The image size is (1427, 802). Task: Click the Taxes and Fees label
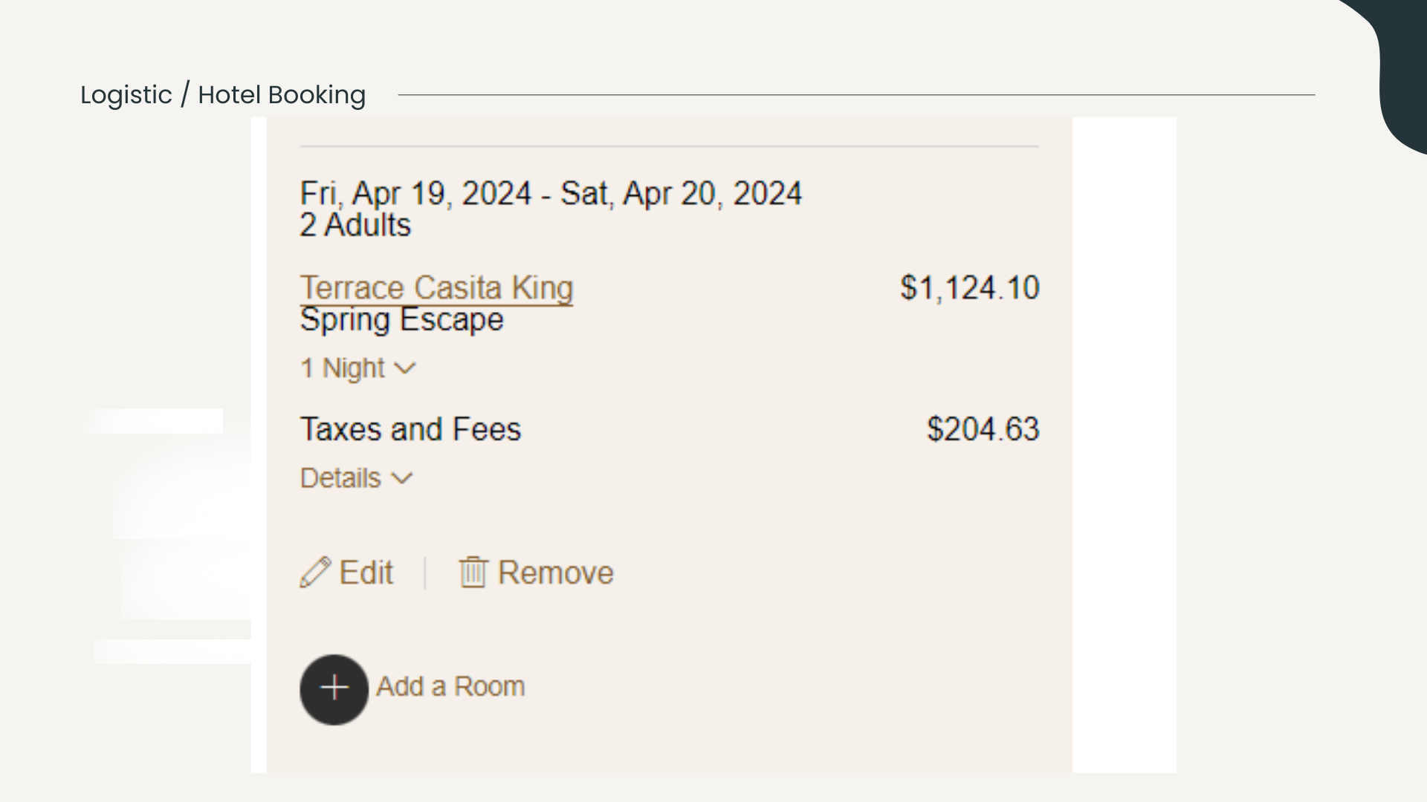click(410, 429)
